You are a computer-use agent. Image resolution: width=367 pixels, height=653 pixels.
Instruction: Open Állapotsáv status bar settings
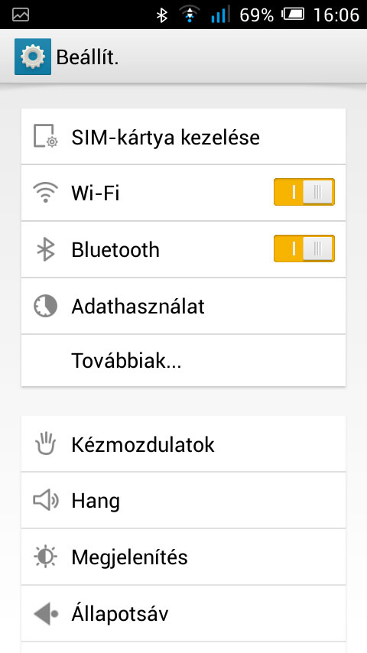click(x=183, y=614)
